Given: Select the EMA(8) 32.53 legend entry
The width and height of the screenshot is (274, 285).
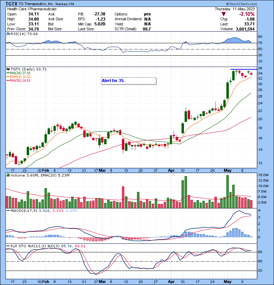Looking at the screenshot, I should [18, 77].
